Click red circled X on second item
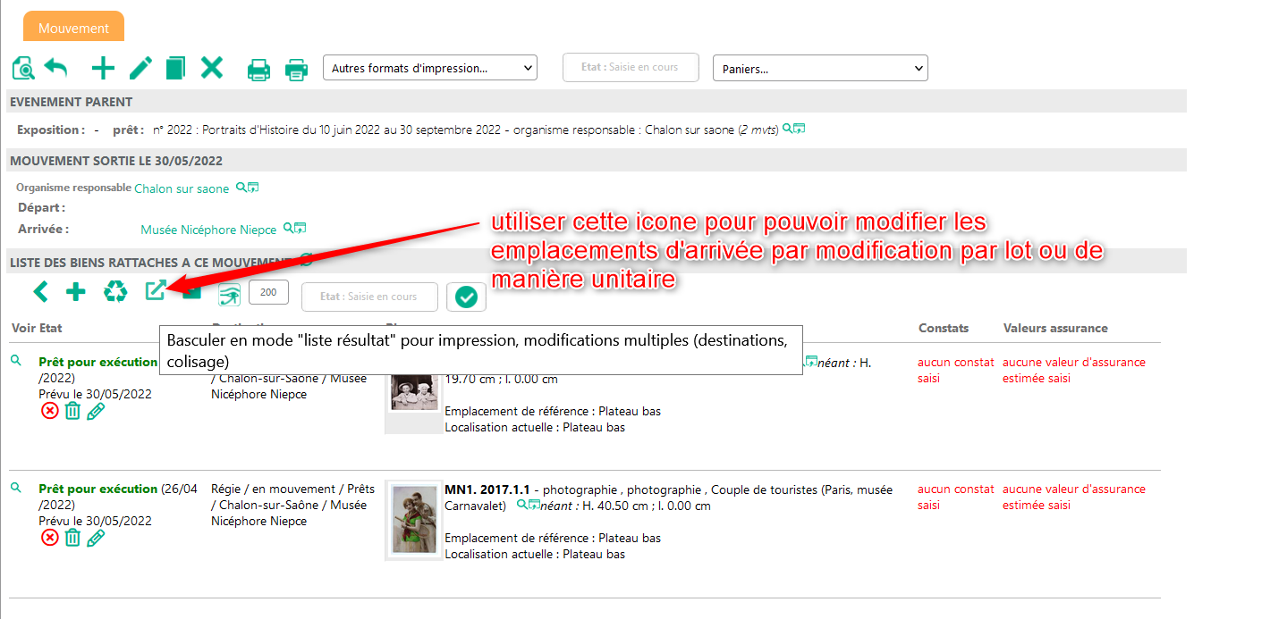The image size is (1270, 619). (x=50, y=538)
